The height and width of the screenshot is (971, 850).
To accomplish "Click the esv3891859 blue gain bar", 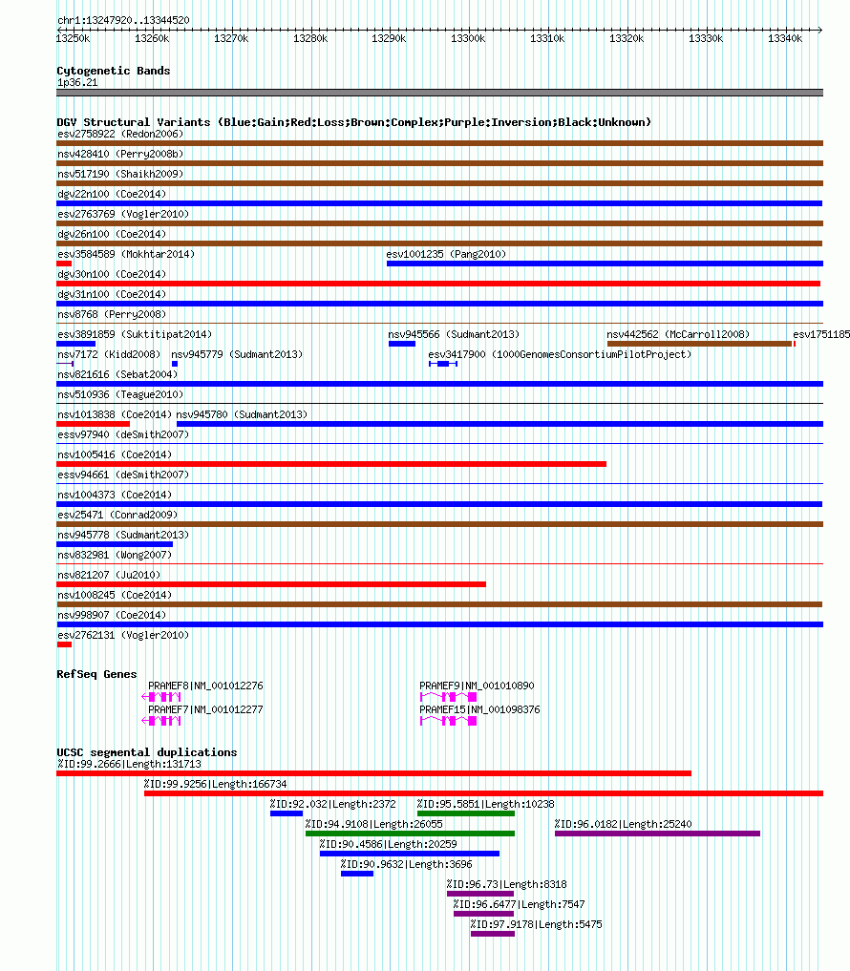I will point(76,344).
